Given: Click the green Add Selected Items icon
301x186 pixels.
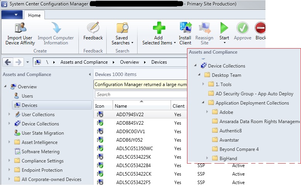Looking at the screenshot, I should pos(159,28).
